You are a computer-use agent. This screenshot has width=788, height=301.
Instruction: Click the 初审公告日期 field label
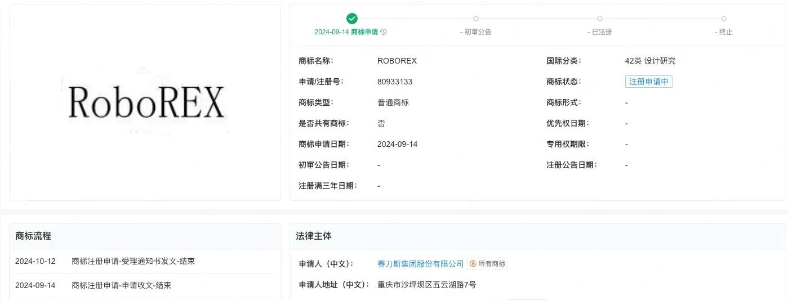(324, 165)
